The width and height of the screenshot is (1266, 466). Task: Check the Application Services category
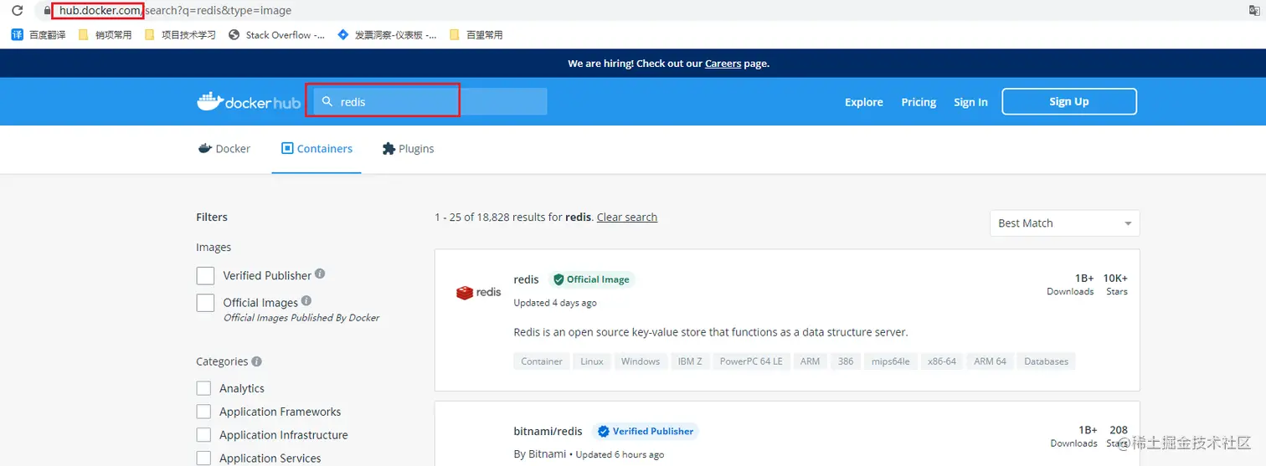203,458
